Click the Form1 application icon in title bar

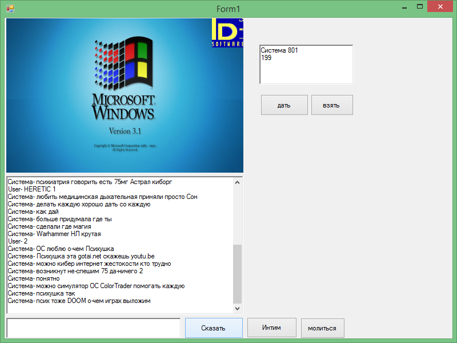pyautogui.click(x=10, y=9)
